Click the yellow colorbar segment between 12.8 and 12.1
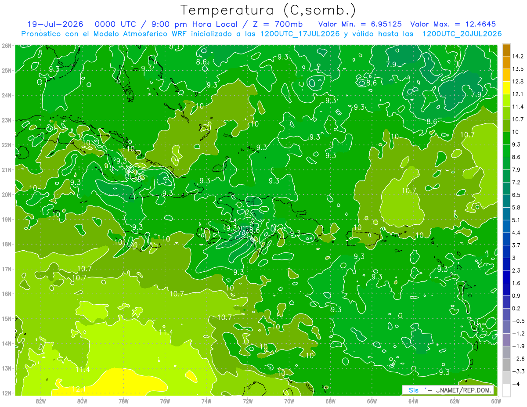Viewport: 527px width, 407px height. [506, 88]
